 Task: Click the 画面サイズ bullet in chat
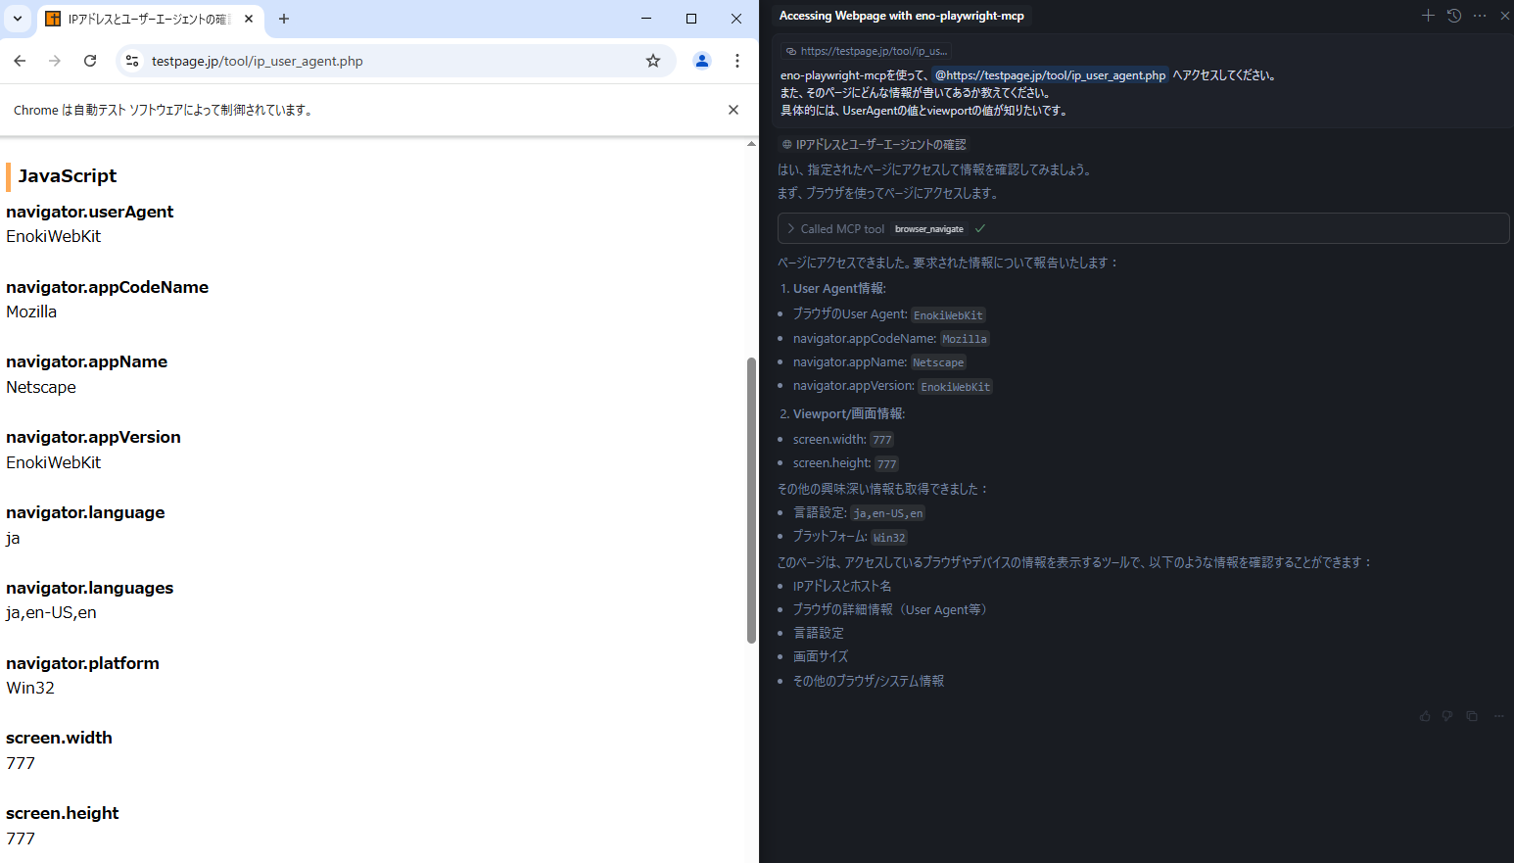[x=821, y=656]
